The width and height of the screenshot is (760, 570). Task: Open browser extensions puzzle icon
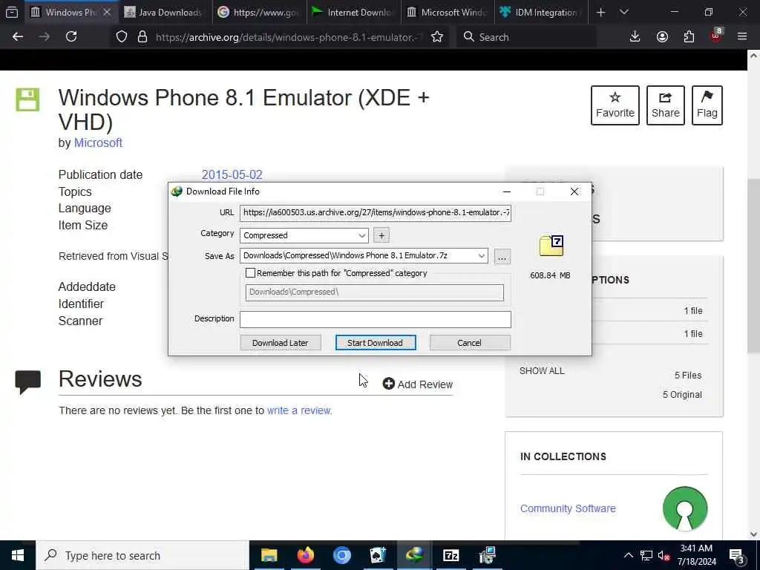coord(689,37)
